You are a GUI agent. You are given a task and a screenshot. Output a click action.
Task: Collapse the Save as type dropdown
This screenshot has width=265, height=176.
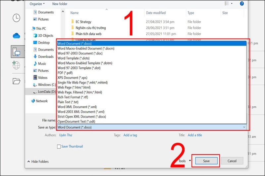(244, 127)
